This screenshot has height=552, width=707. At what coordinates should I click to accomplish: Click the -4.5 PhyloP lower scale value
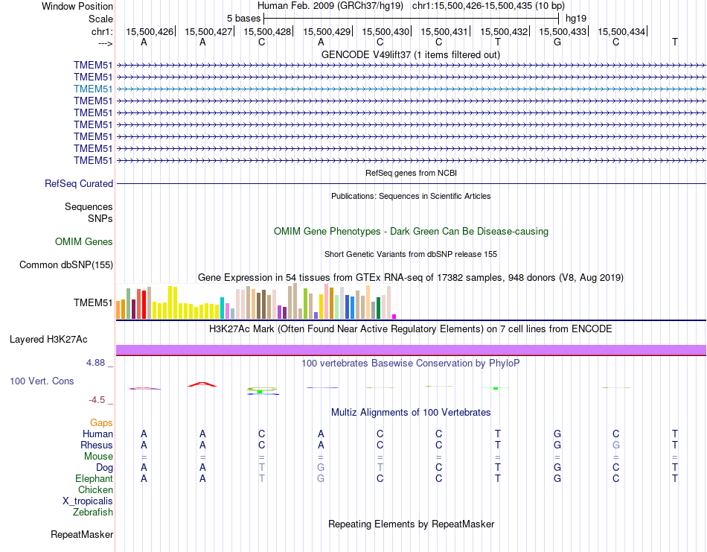click(x=97, y=400)
